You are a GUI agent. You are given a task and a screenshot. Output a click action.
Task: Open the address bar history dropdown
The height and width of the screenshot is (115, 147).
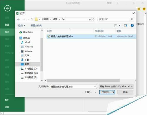pyautogui.click(x=90, y=19)
